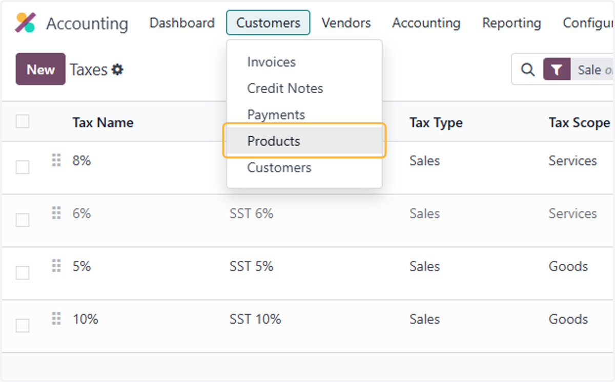Open the Reporting dropdown menu
The image size is (615, 382).
[511, 23]
